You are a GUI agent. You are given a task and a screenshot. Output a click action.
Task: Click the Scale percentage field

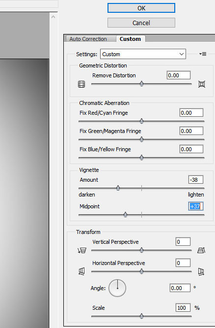point(183,308)
